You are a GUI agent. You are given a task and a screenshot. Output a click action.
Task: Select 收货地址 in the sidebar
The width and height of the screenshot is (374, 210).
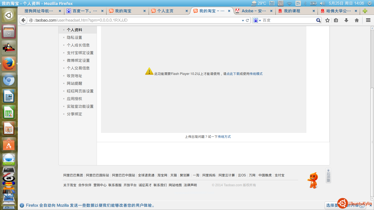74,76
